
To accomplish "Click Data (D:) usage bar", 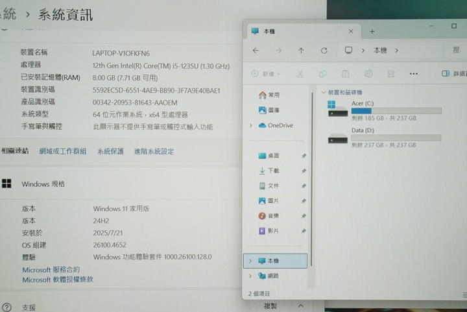I will coord(396,138).
